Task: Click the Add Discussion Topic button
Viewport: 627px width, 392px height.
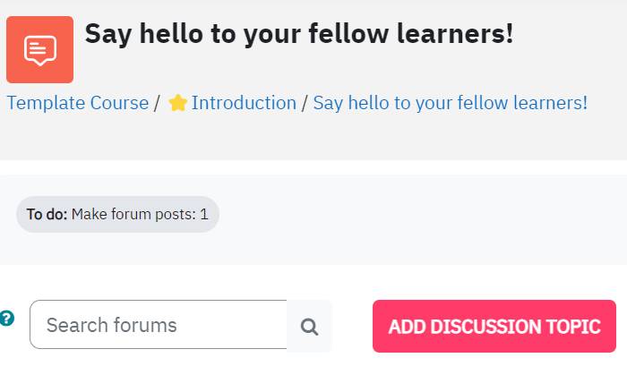Action: click(x=494, y=326)
